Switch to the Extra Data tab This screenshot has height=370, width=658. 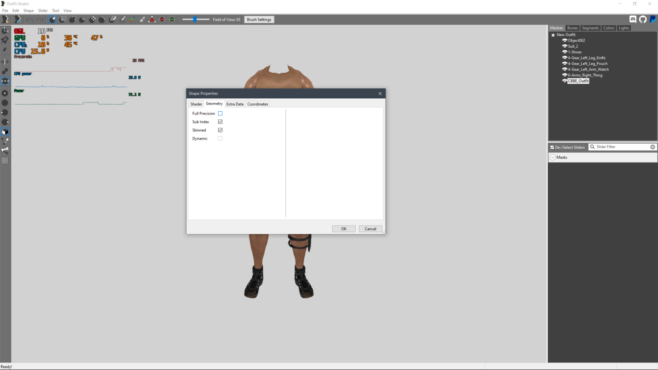(x=235, y=104)
